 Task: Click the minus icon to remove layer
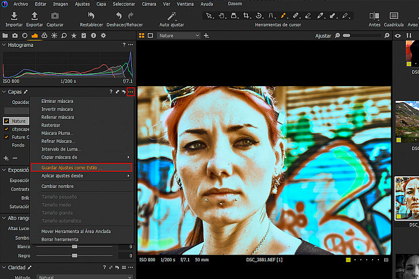15,158
